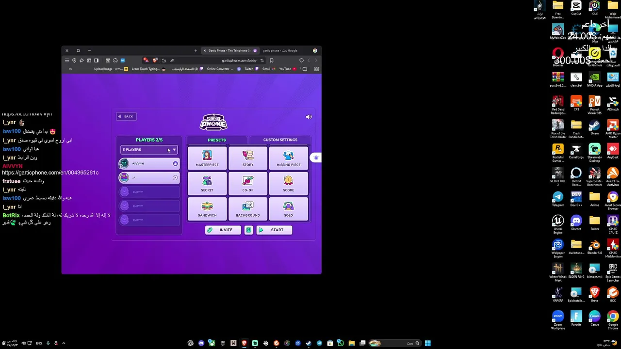Select the Story preset
621x349 pixels.
(248, 158)
